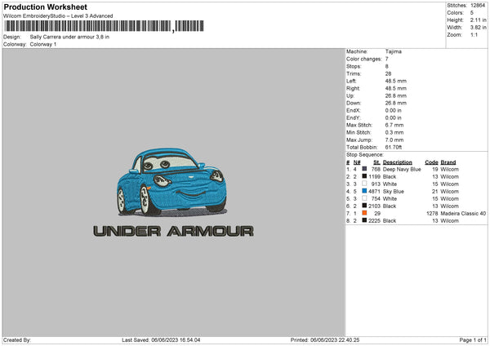Click the Production Worksheet title

coord(46,7)
